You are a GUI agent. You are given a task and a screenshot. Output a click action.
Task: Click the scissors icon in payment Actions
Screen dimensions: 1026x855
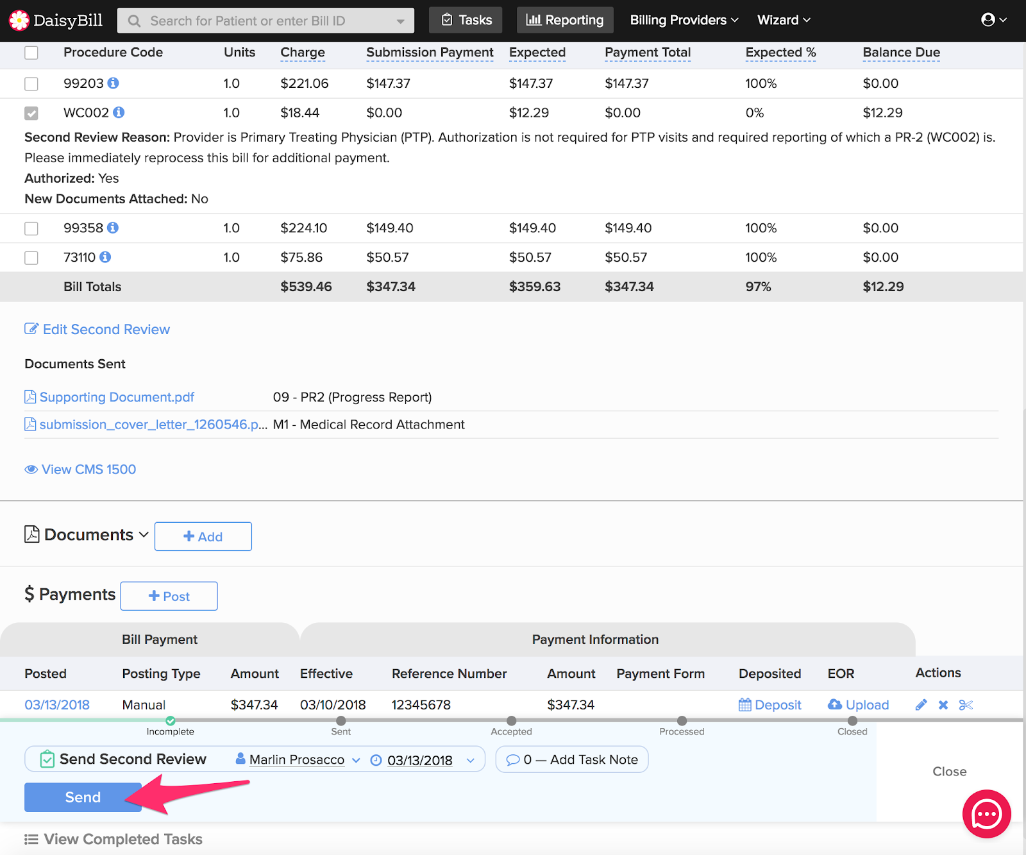pos(966,705)
